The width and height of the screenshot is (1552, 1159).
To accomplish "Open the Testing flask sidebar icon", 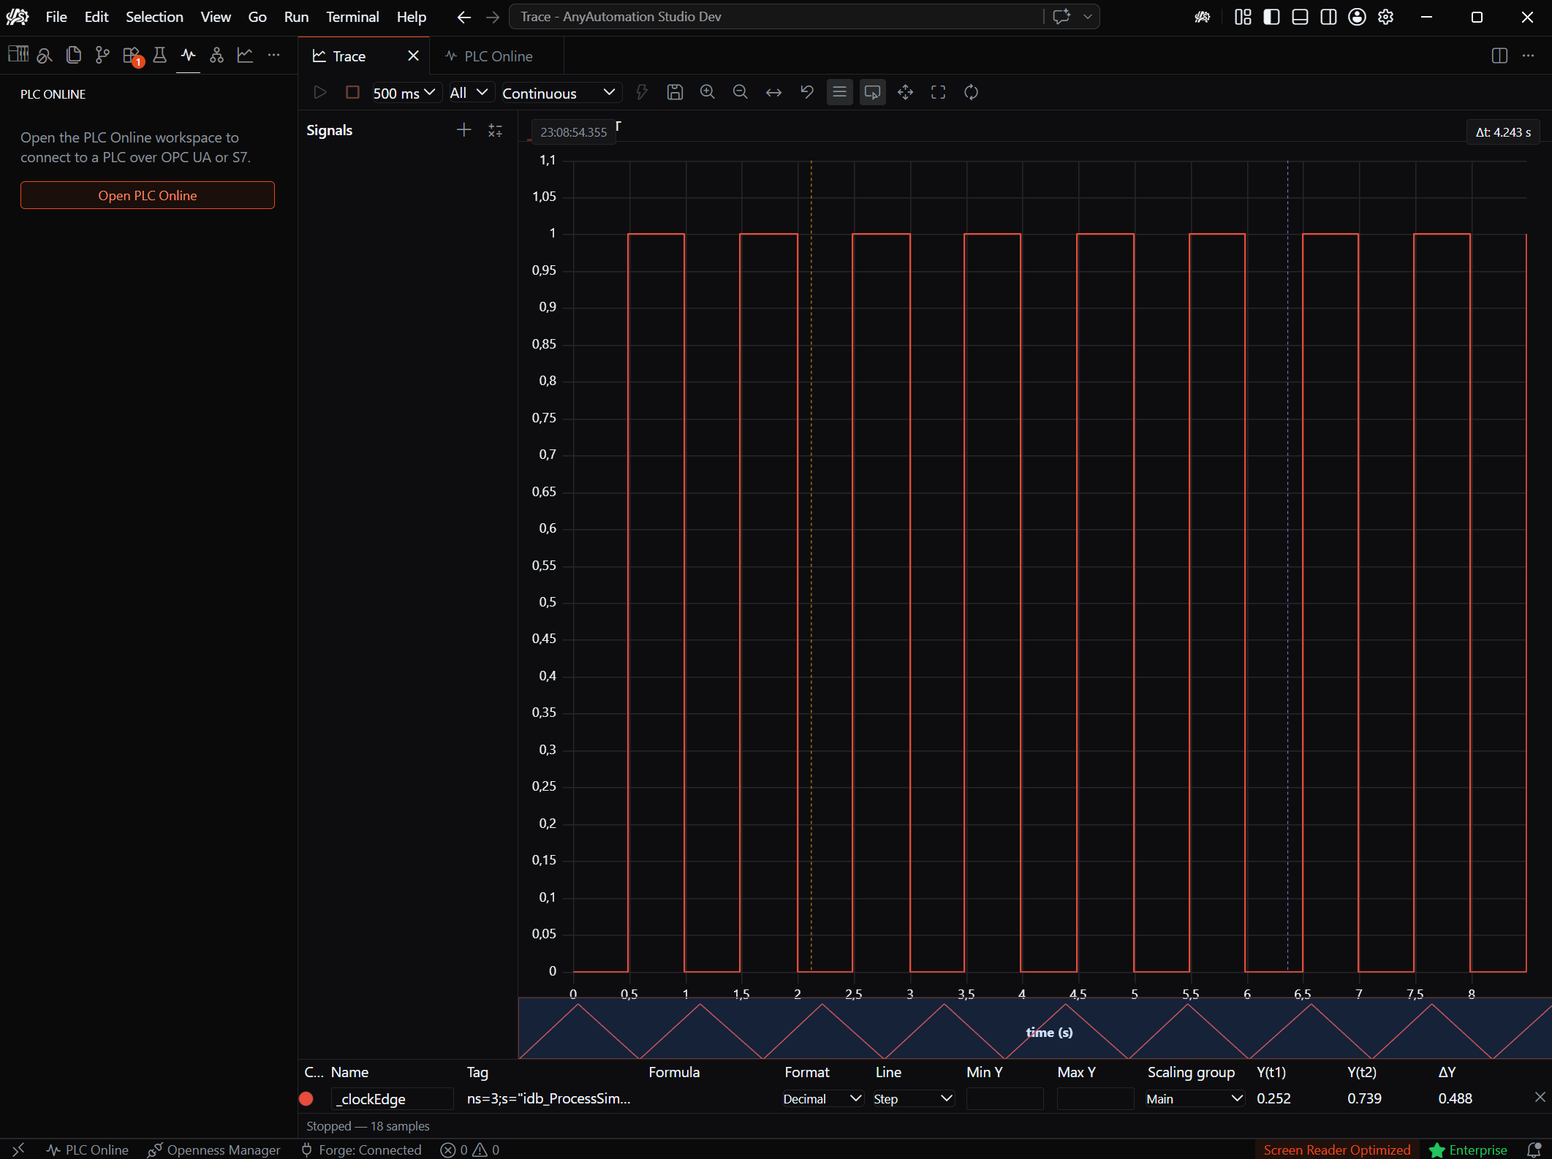I will 159,55.
